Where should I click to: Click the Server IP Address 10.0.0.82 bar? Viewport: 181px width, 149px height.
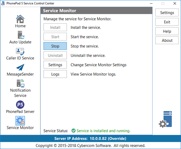(90, 139)
